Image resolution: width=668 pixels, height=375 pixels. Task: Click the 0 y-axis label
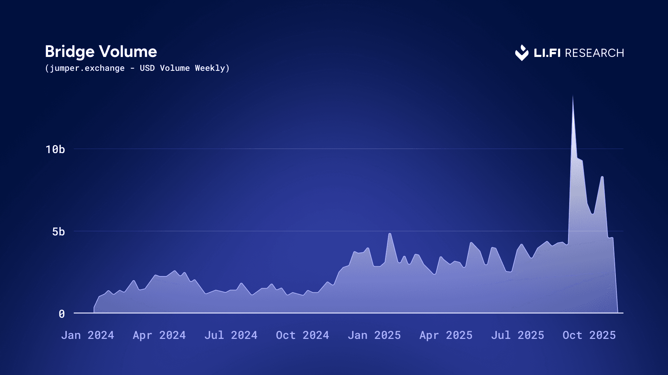click(x=62, y=314)
